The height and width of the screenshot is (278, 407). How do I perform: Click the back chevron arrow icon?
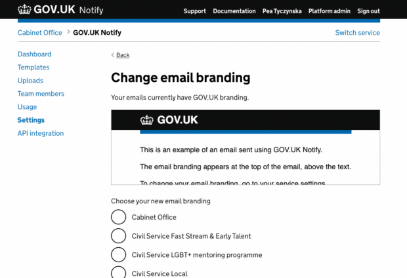[x=113, y=55]
